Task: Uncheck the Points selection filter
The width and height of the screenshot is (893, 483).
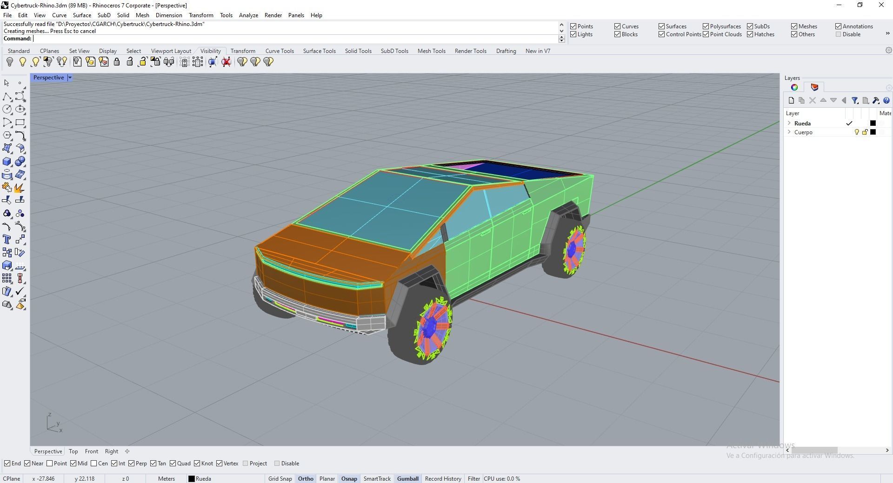Action: point(573,26)
